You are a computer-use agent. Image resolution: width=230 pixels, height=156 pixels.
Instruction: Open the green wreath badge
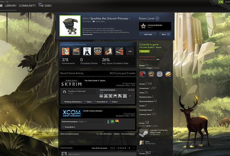click(x=151, y=74)
